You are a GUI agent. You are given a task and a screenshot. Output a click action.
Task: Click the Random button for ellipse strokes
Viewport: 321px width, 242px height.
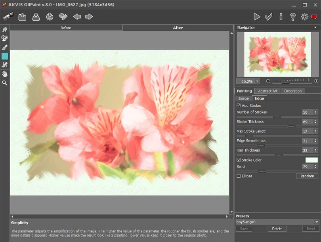pos(307,176)
